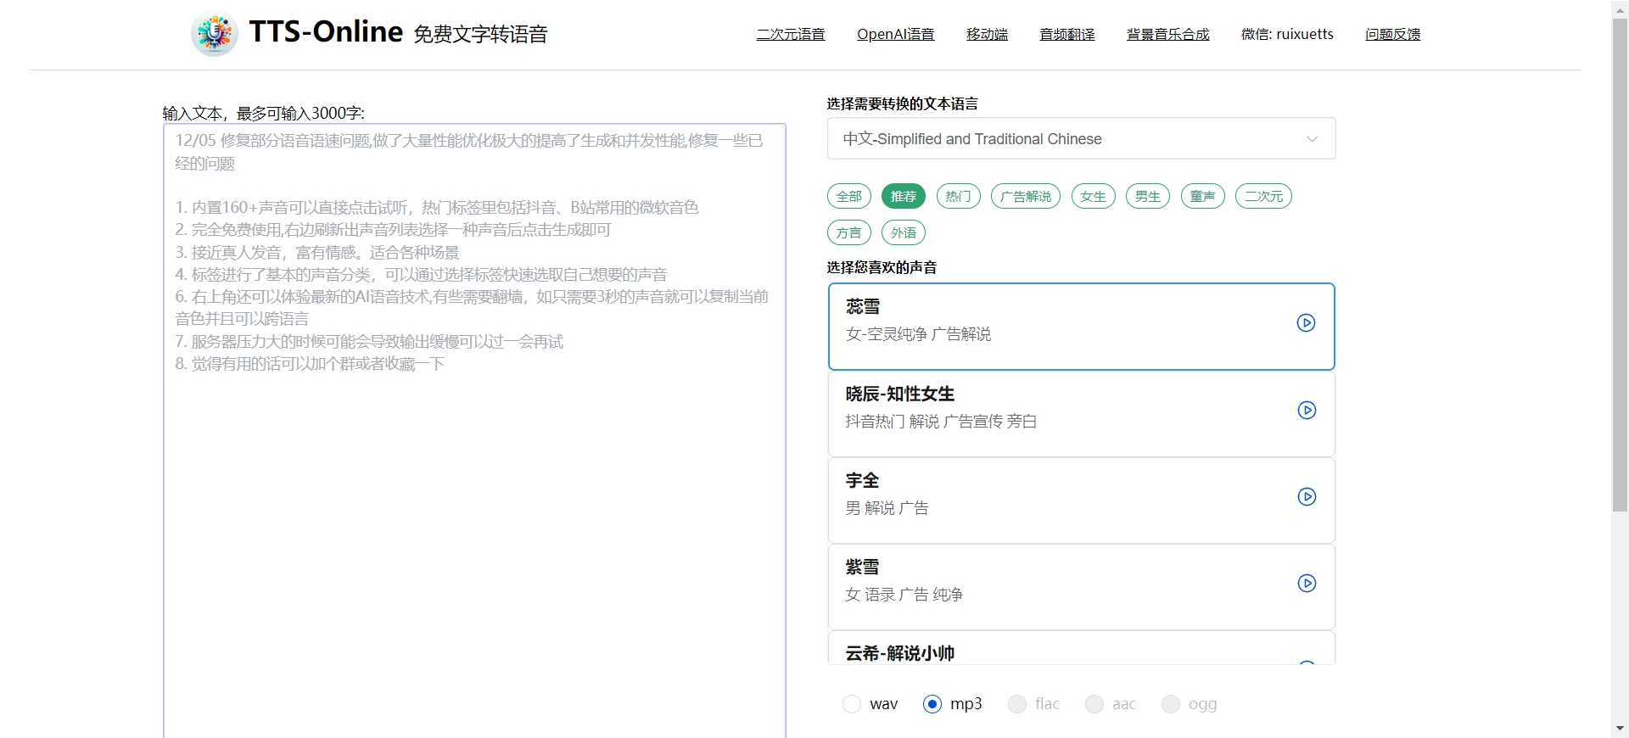Image resolution: width=1629 pixels, height=738 pixels.
Task: Filter voices by 童声 tag
Action: pyautogui.click(x=1203, y=196)
